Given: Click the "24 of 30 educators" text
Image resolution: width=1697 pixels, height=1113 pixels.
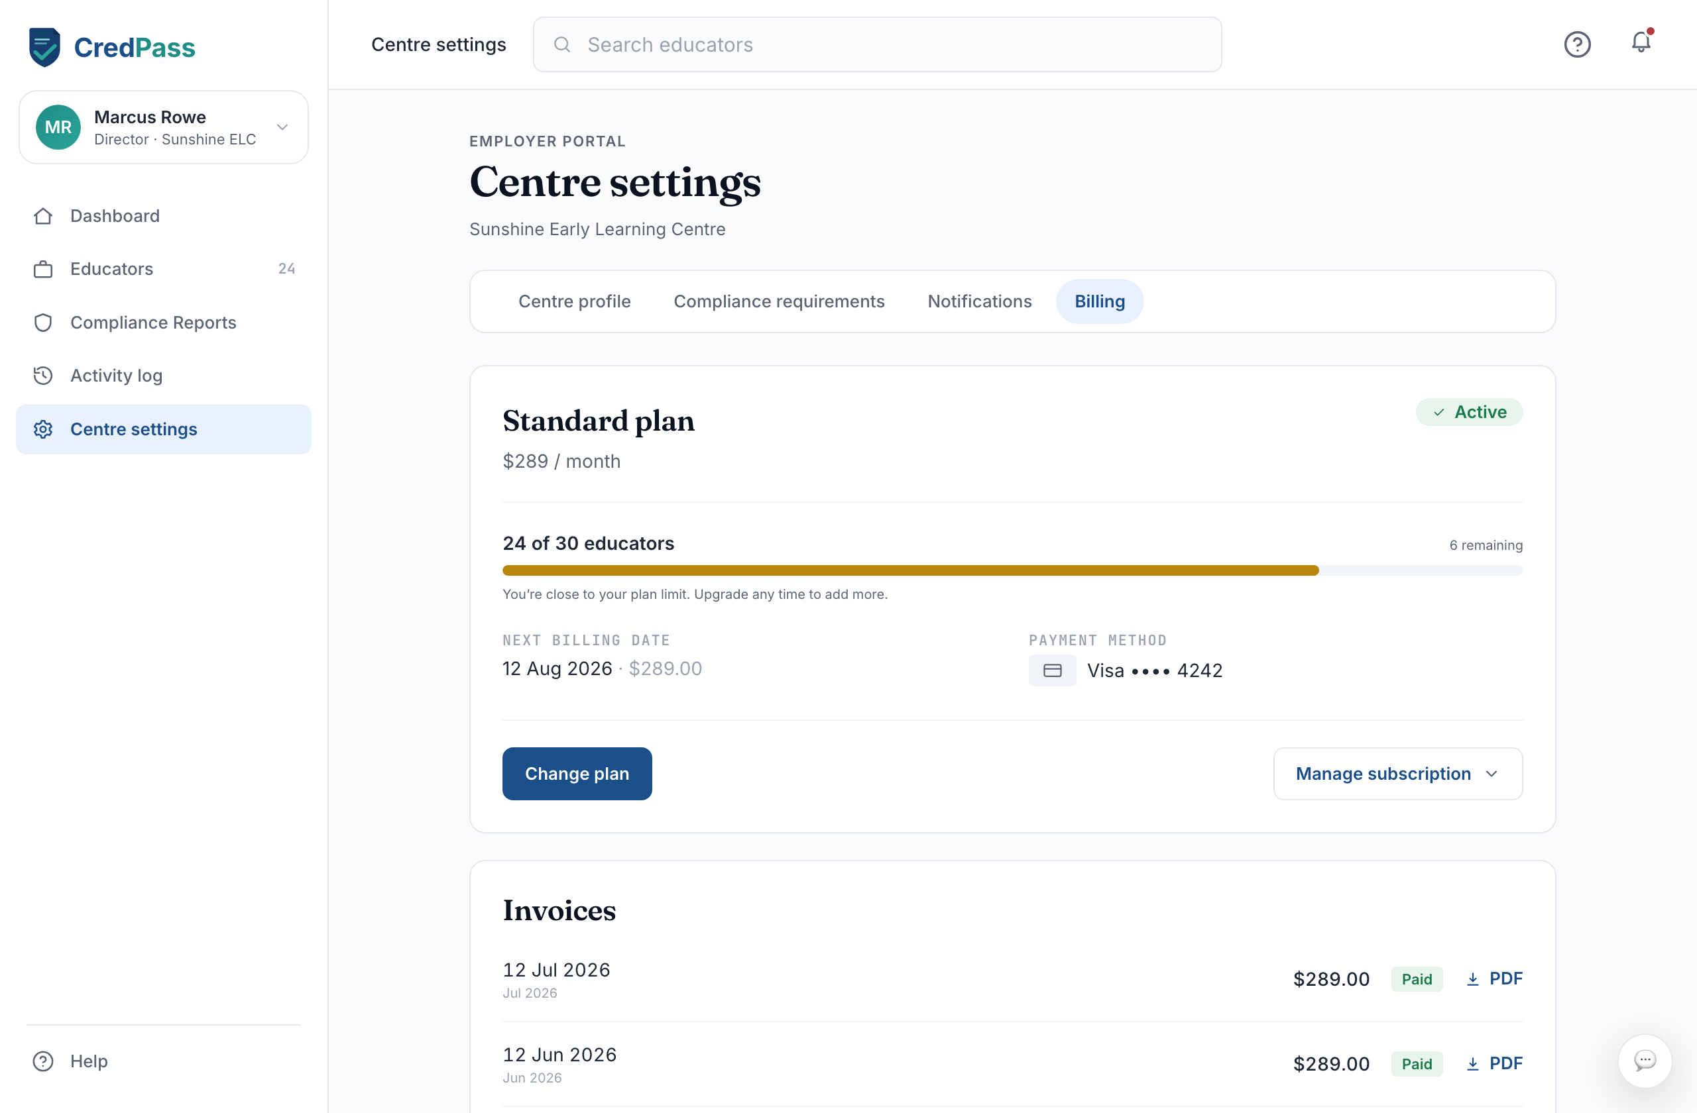Looking at the screenshot, I should (x=588, y=543).
